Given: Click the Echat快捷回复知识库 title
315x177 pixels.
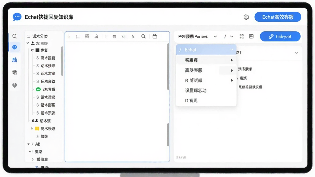Looking at the screenshot, I should coord(49,17).
